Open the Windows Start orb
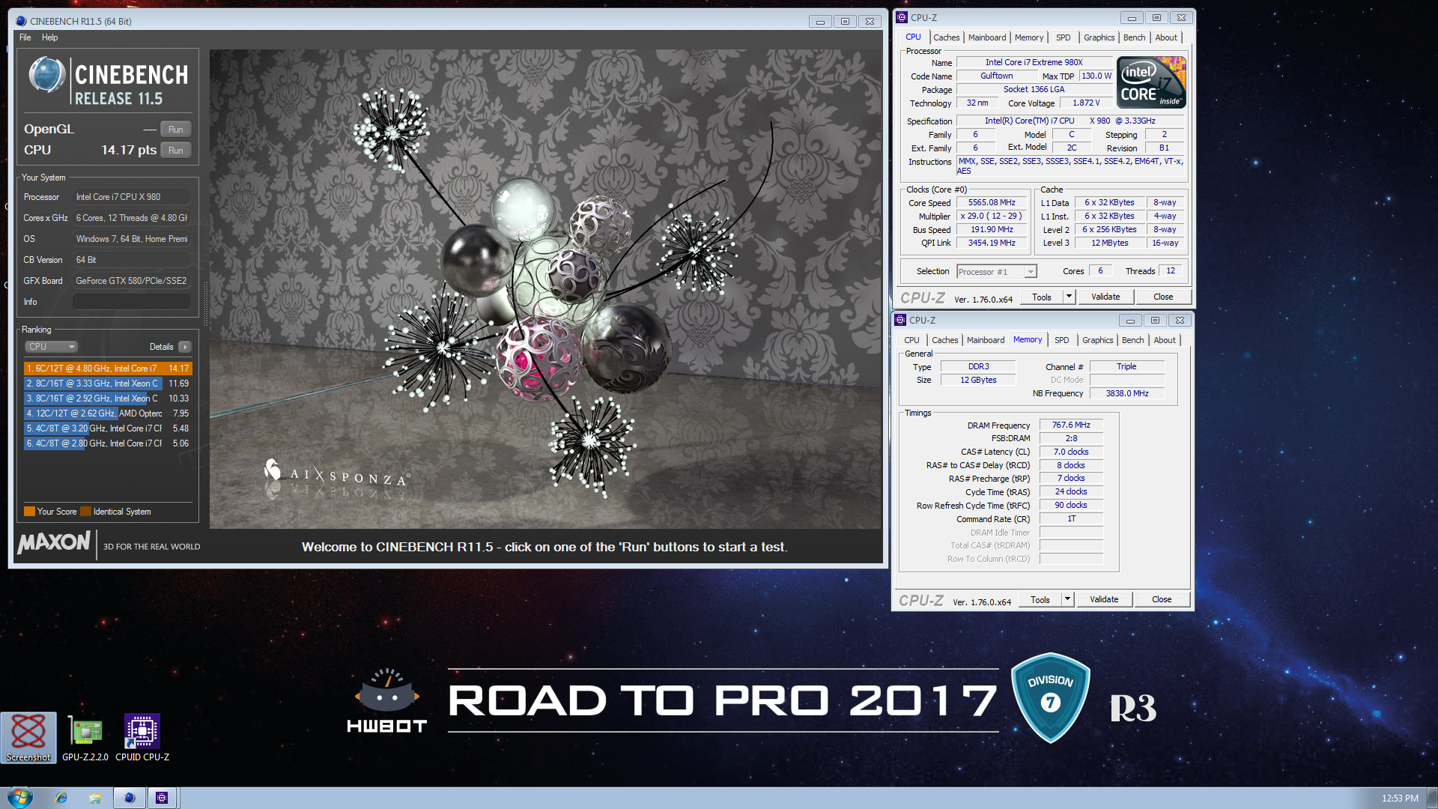This screenshot has height=809, width=1438. point(20,798)
